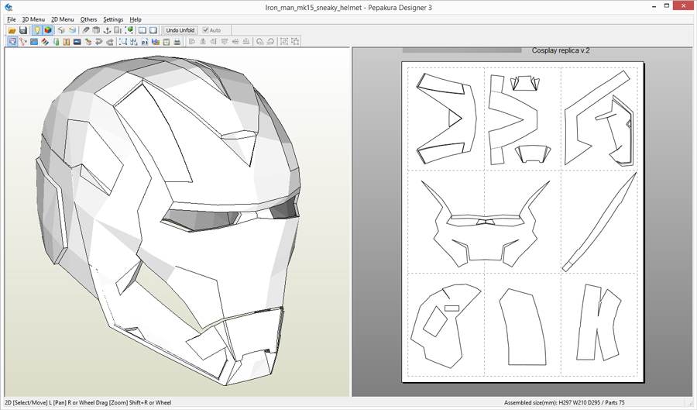Click the group parts icon
Image resolution: width=697 pixels, height=410 pixels.
tap(283, 42)
